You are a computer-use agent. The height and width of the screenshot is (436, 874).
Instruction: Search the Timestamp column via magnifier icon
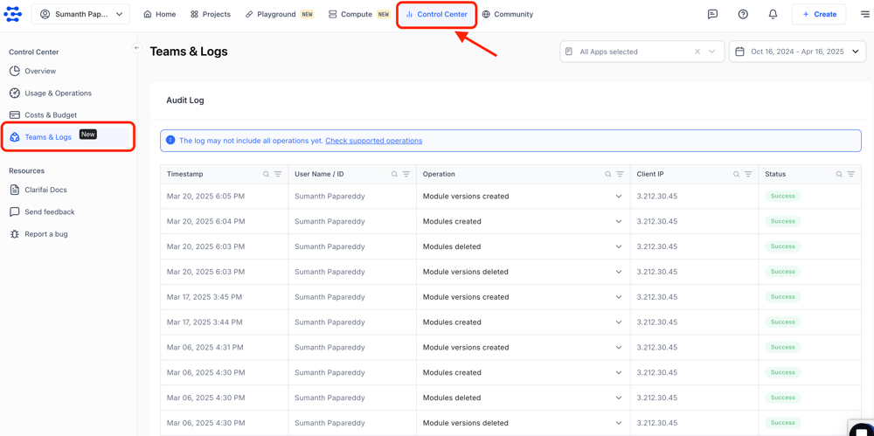coord(267,174)
